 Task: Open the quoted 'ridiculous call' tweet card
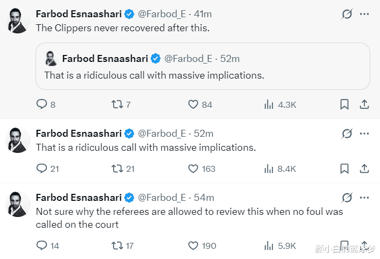point(202,66)
